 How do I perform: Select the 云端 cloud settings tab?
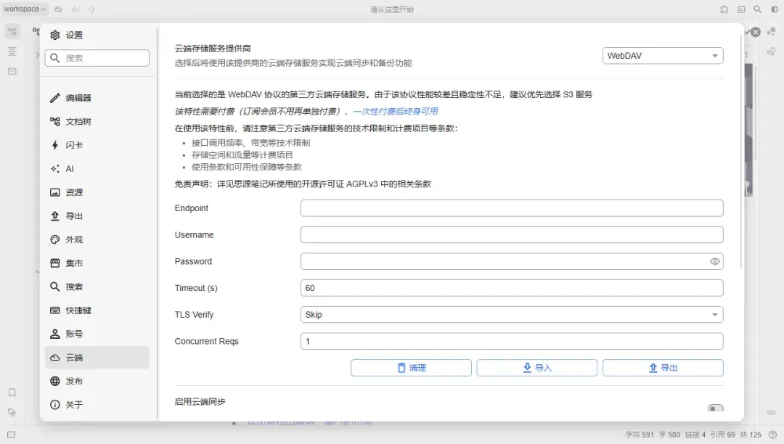97,358
